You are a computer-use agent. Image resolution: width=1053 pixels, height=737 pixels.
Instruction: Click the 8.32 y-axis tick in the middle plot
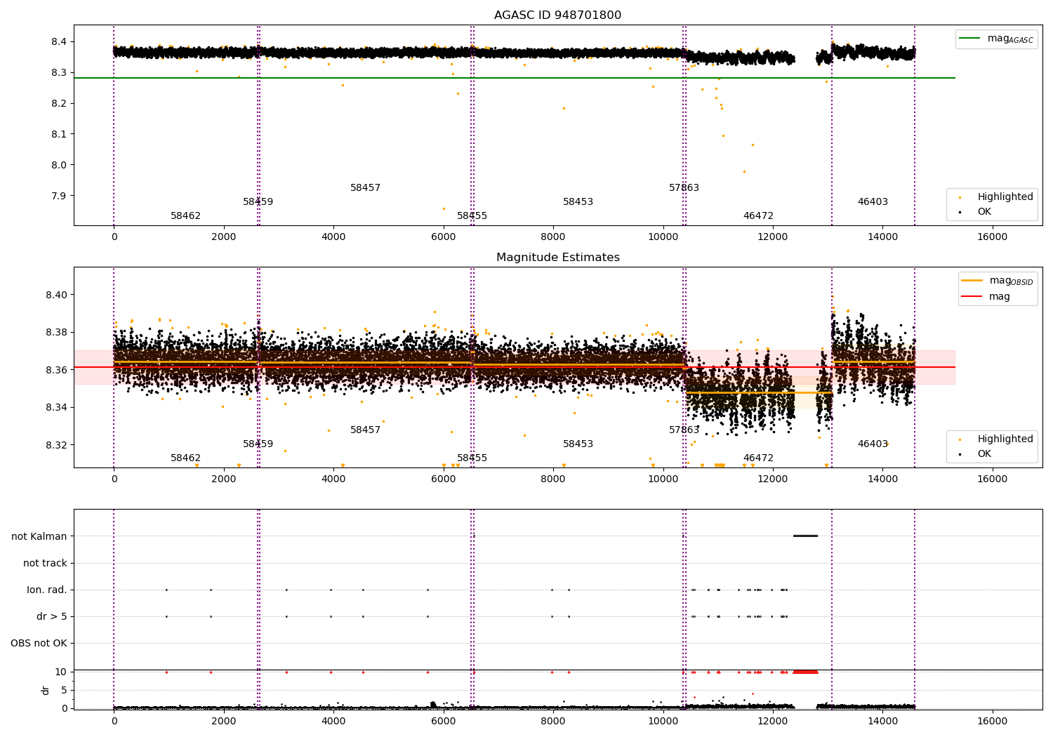(56, 445)
